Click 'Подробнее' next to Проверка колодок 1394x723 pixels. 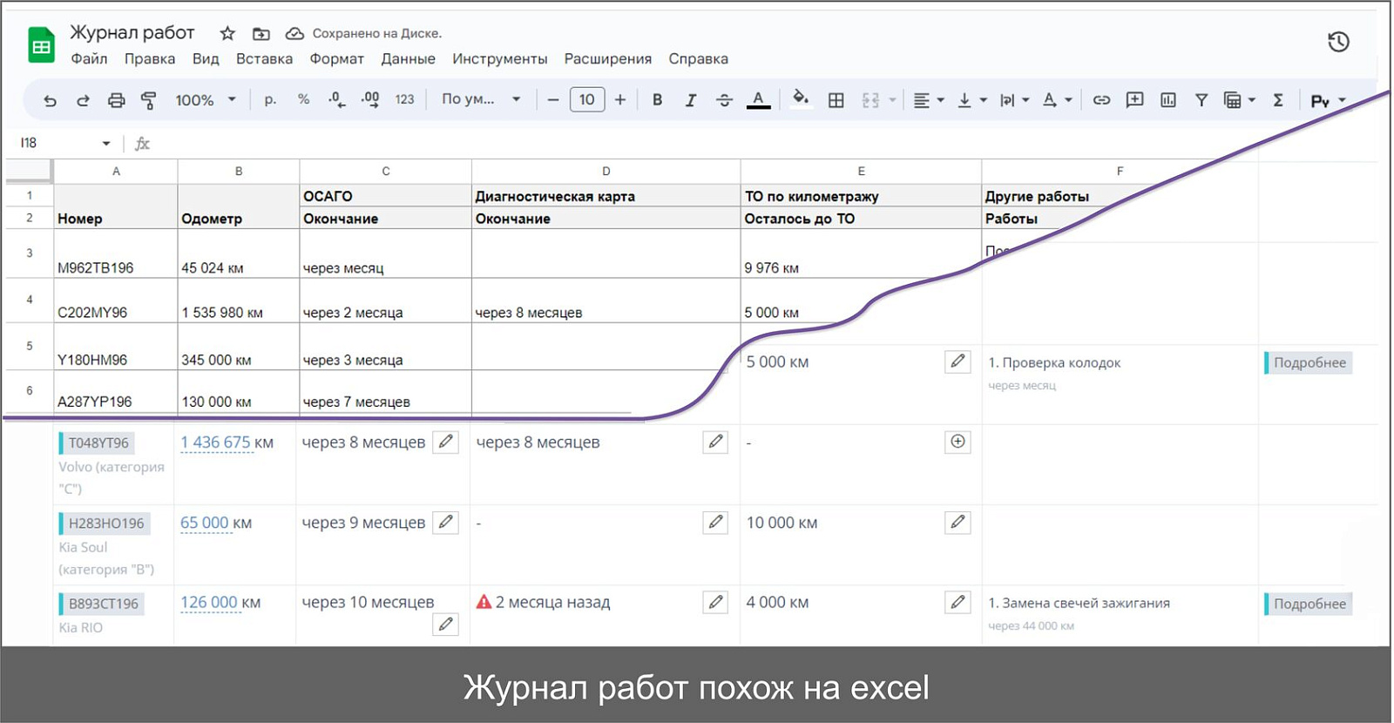(1309, 362)
